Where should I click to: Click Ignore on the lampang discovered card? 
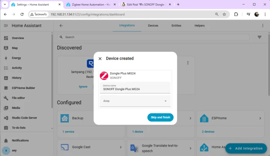[83, 86]
